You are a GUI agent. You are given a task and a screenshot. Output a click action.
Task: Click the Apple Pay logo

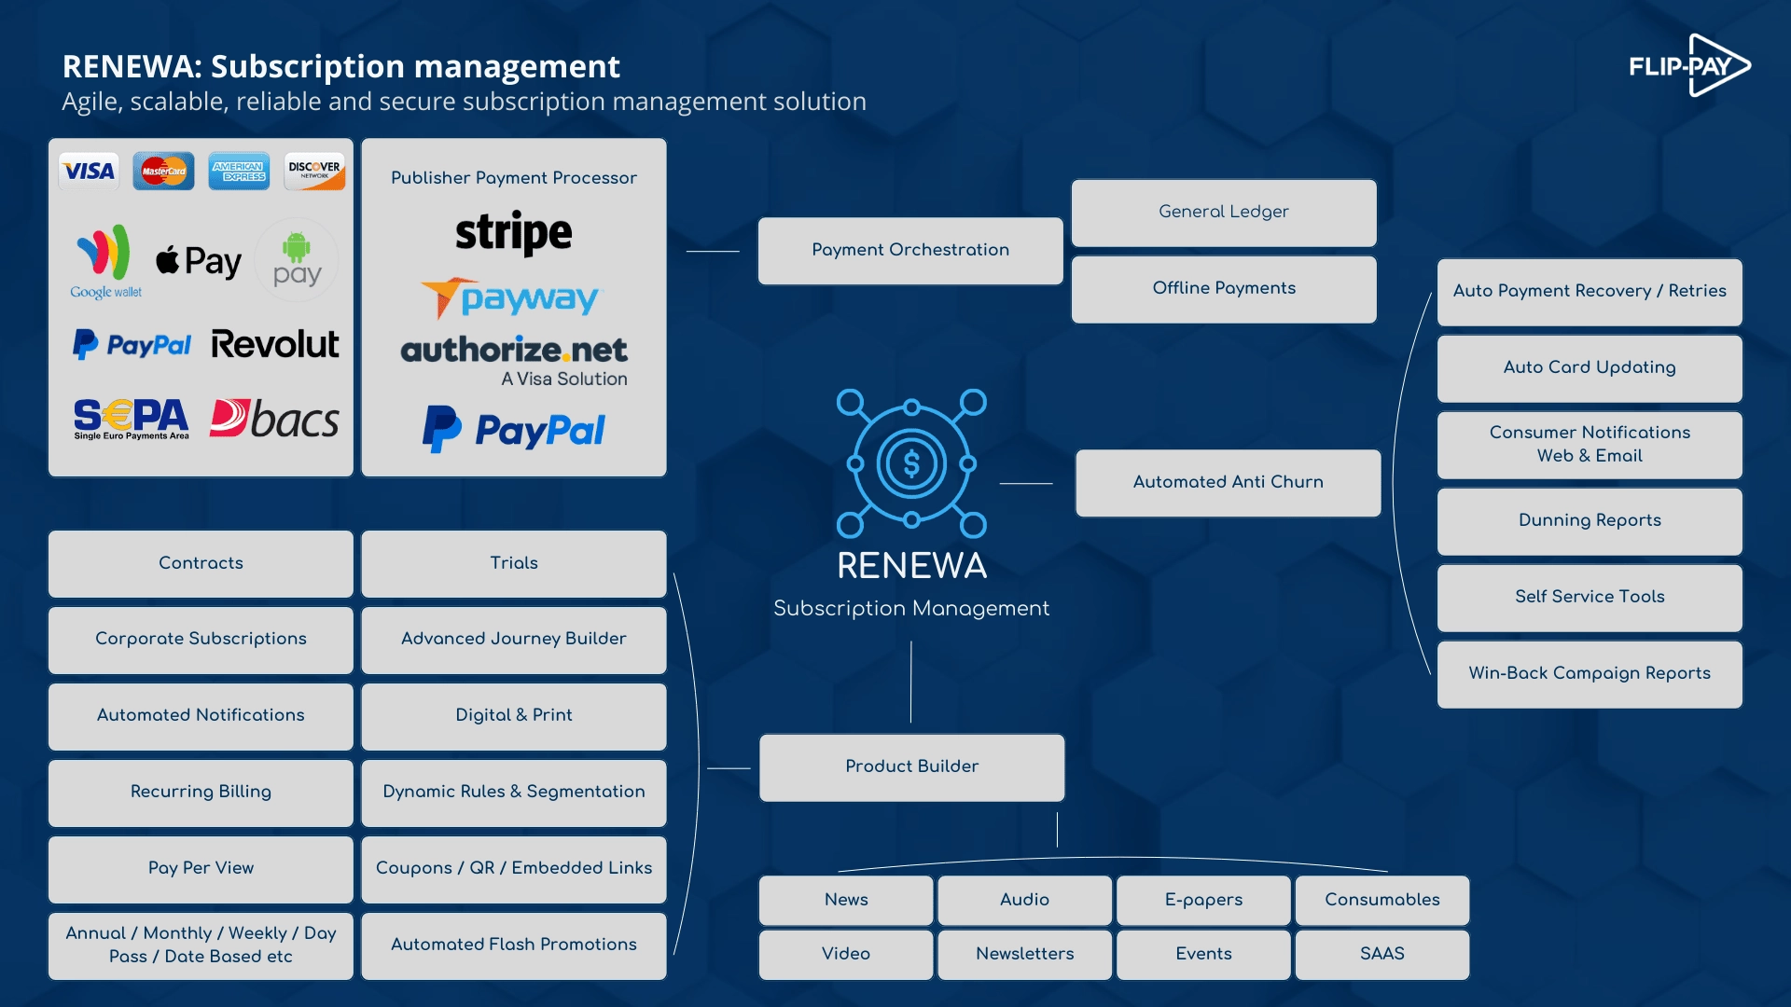point(198,261)
